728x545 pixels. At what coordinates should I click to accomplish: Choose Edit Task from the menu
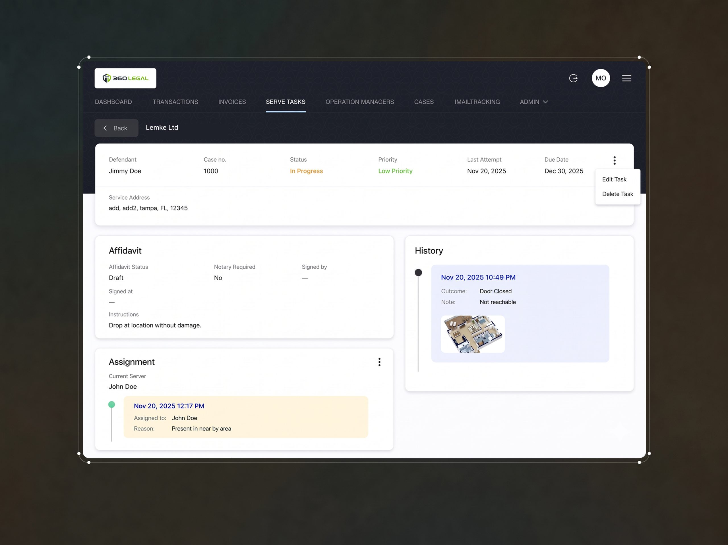(x=614, y=179)
